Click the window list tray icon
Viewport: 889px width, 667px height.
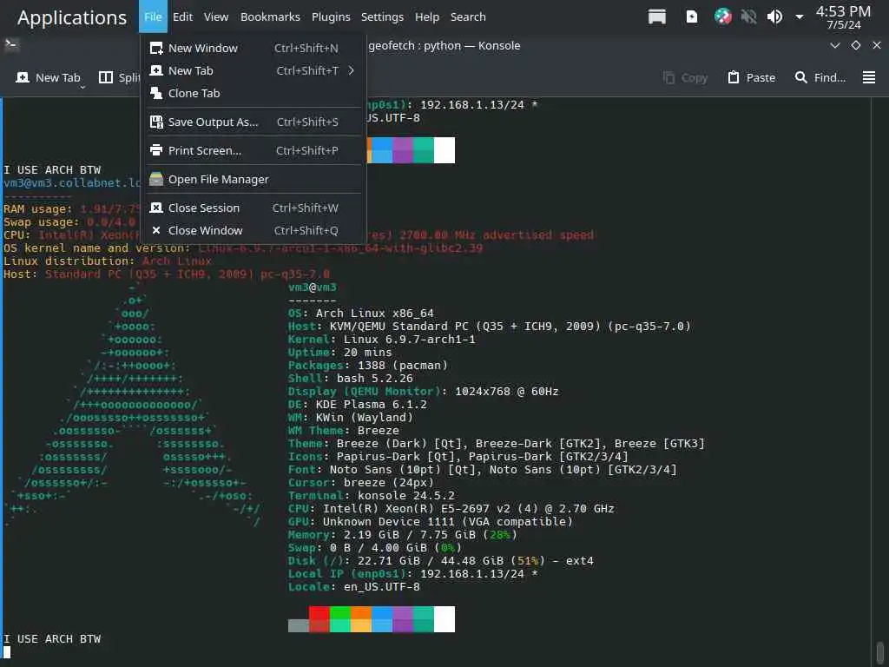click(x=656, y=17)
